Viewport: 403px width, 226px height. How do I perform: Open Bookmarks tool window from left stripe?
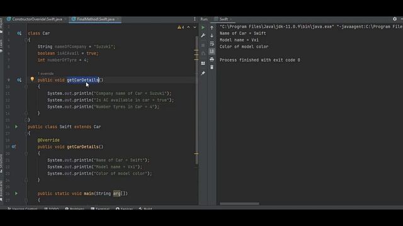tap(1, 191)
